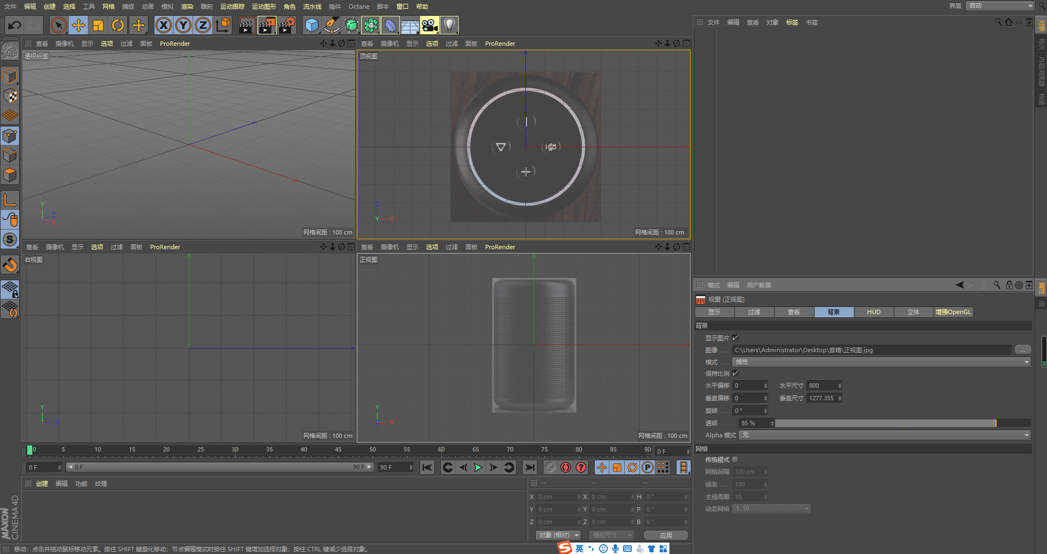Uncheck the 保持比例 checkbox

click(735, 373)
